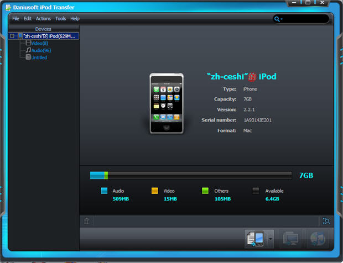Open the File menu
This screenshot has width=343, height=263.
click(15, 19)
